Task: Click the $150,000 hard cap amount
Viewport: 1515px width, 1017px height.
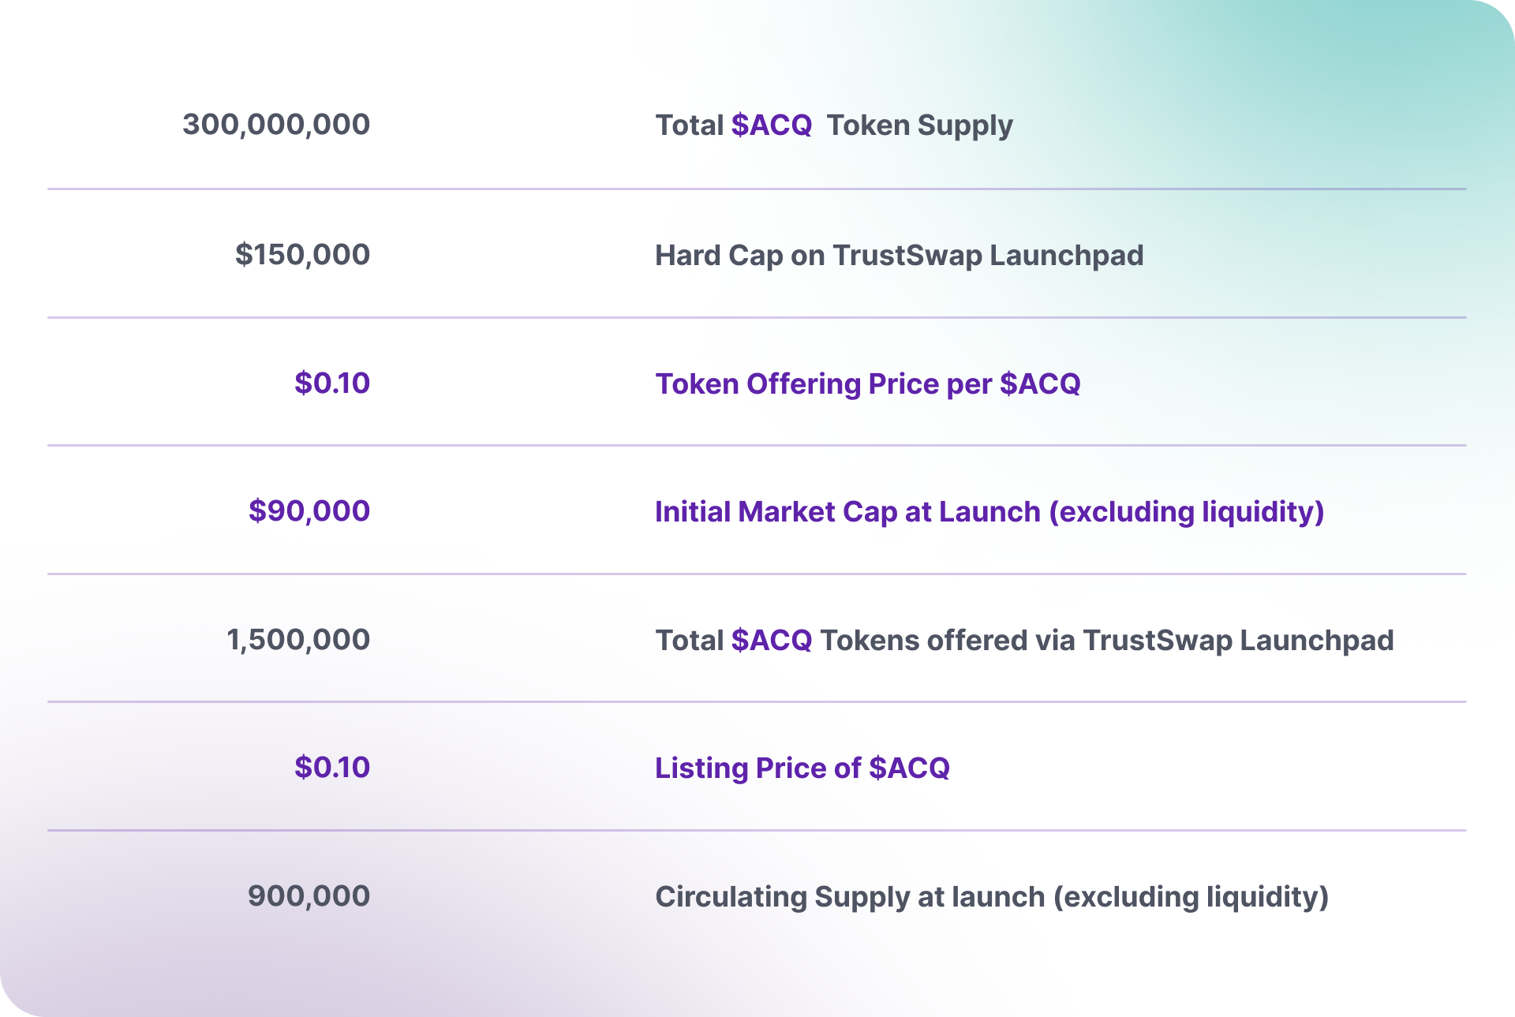Action: pos(302,255)
